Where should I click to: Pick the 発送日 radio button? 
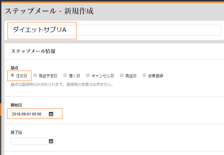(x=122, y=75)
